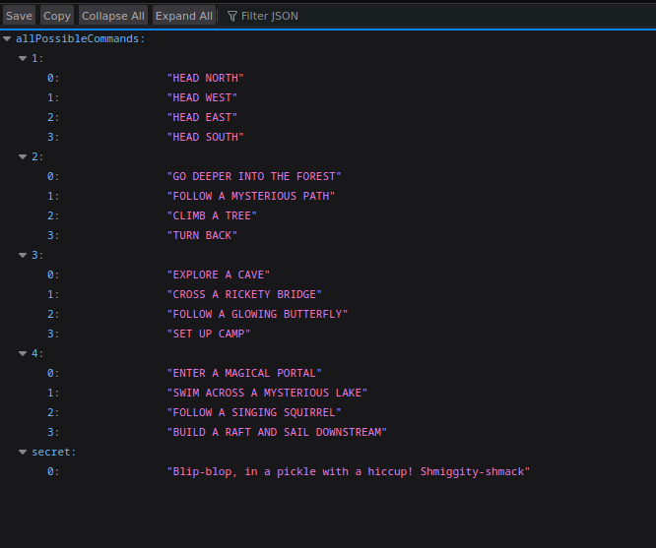Viewport: 656px width, 548px height.
Task: Click the "TURN BACK" value
Action: (x=202, y=236)
